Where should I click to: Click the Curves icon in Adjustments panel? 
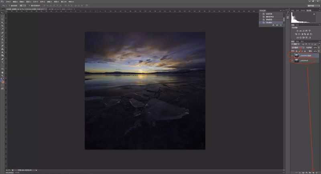(304, 31)
